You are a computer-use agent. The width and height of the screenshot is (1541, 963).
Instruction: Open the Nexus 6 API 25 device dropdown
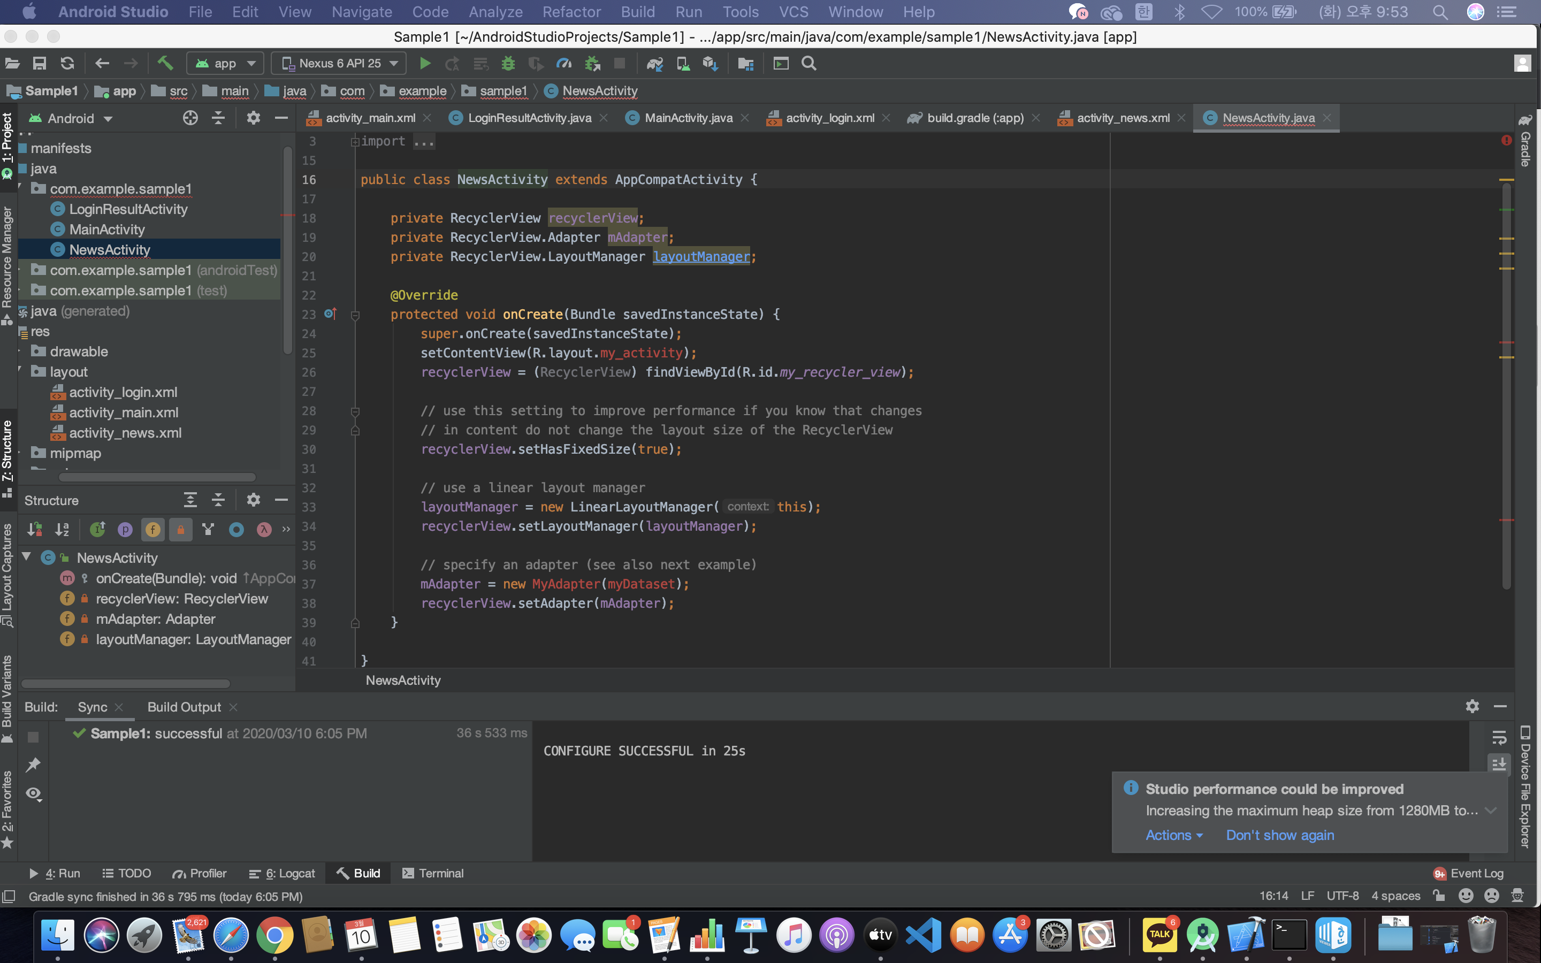point(340,63)
